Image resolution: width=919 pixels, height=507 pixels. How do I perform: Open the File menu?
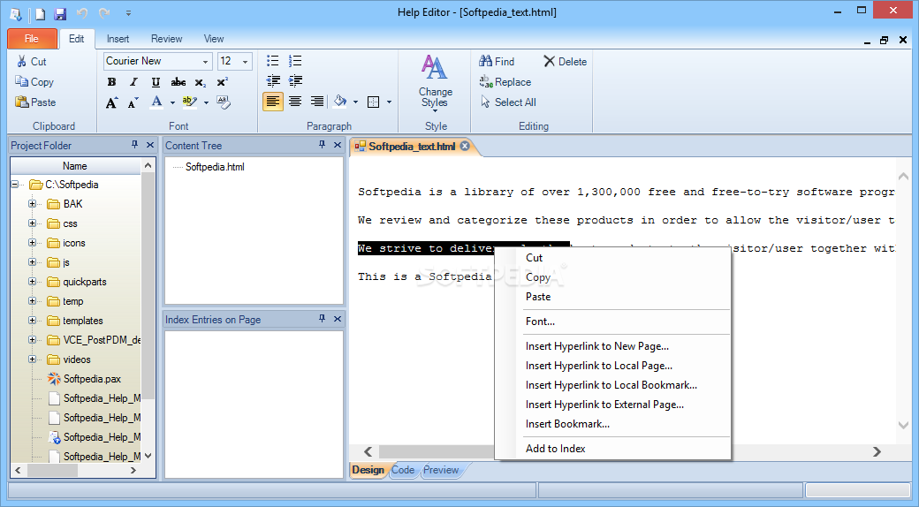click(32, 39)
